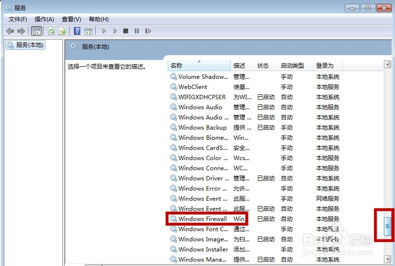Open Help via blue question mark icon
Screen dimensions: 395x266
(77, 31)
